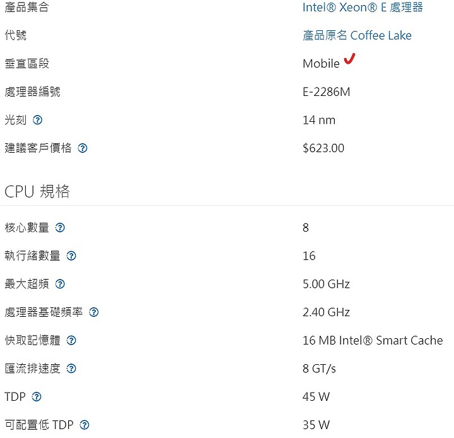The image size is (454, 438).
Task: Click the 45 W TDP value
Action: click(316, 396)
